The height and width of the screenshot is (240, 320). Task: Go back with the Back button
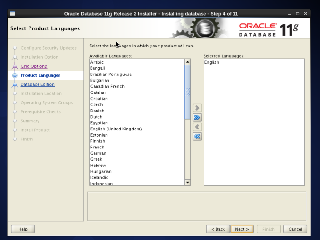point(218,229)
